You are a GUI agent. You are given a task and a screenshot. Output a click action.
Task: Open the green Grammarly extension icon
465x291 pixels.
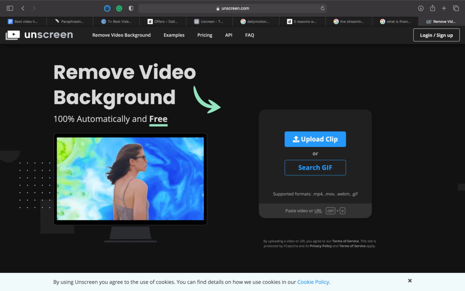[x=119, y=8]
